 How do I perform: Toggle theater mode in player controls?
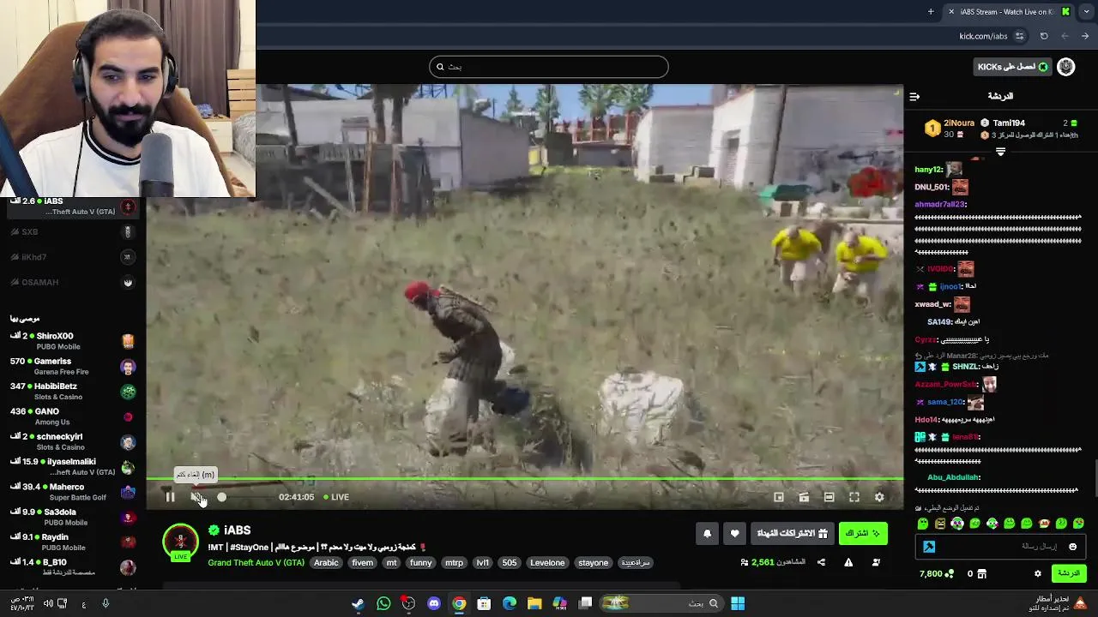(829, 497)
